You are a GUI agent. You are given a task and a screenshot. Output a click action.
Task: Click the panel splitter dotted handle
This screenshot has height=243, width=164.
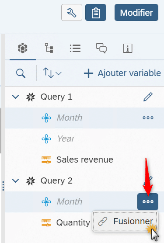[x=3, y=186]
